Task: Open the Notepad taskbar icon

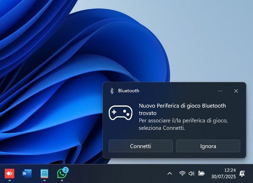Action: [x=44, y=173]
